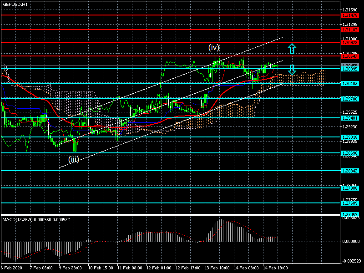Click the 12 Feb 17:00 time axis label
Screen dimensions: 364x273
coord(188,268)
